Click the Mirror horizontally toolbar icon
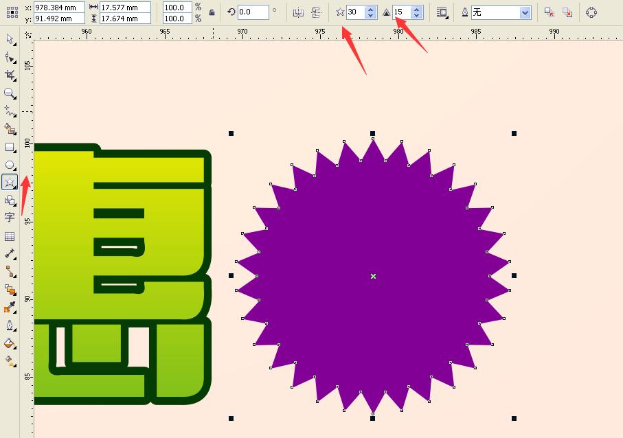 298,12
